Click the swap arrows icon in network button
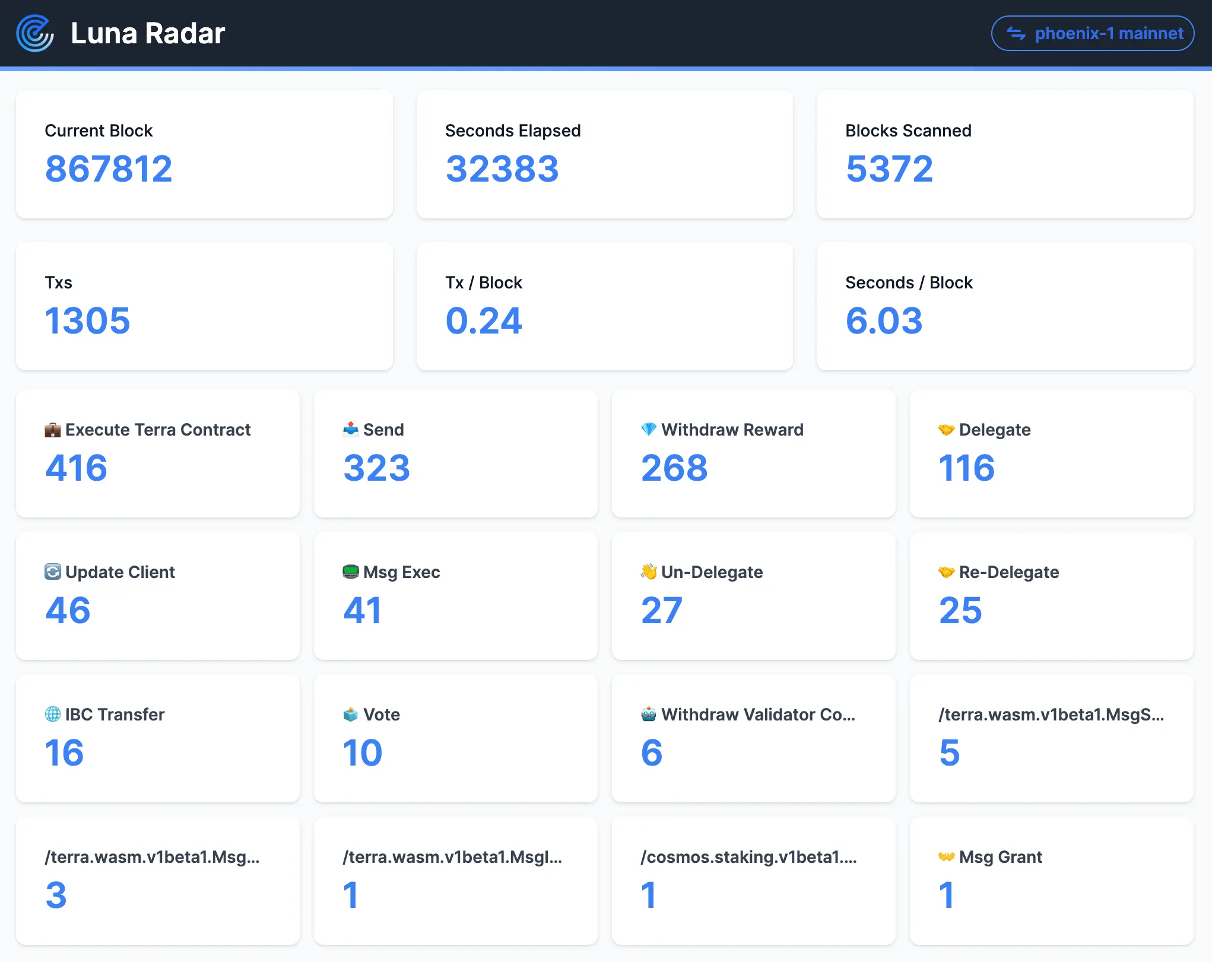 pyautogui.click(x=1016, y=34)
